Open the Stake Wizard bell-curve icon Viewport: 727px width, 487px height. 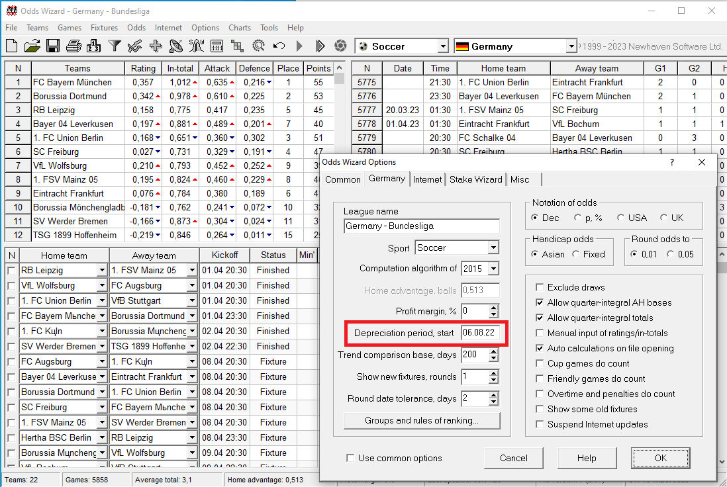click(197, 46)
